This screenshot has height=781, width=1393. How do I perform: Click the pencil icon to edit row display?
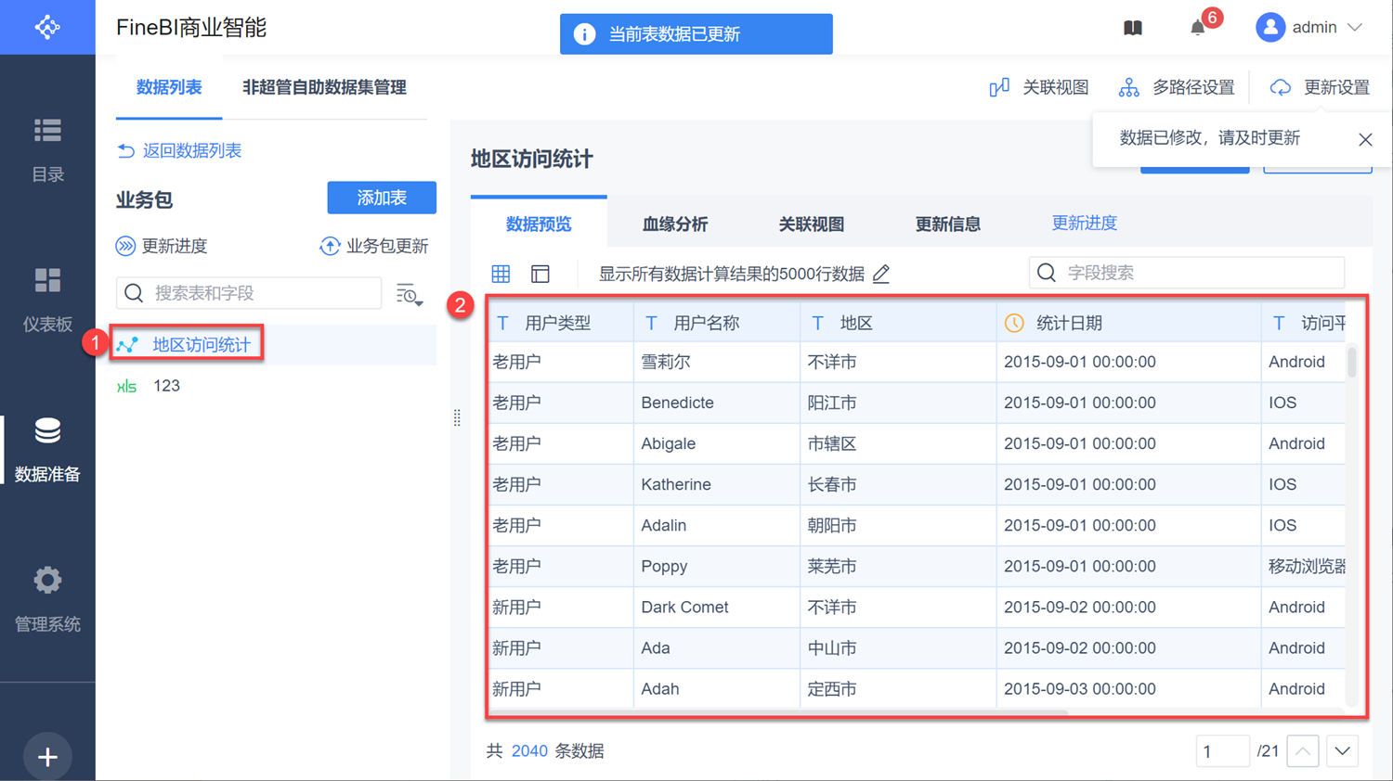[881, 274]
